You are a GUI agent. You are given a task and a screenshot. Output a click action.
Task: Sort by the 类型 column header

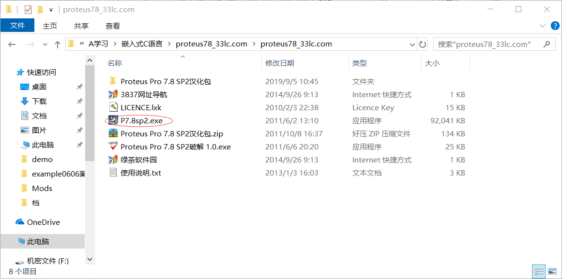(360, 63)
